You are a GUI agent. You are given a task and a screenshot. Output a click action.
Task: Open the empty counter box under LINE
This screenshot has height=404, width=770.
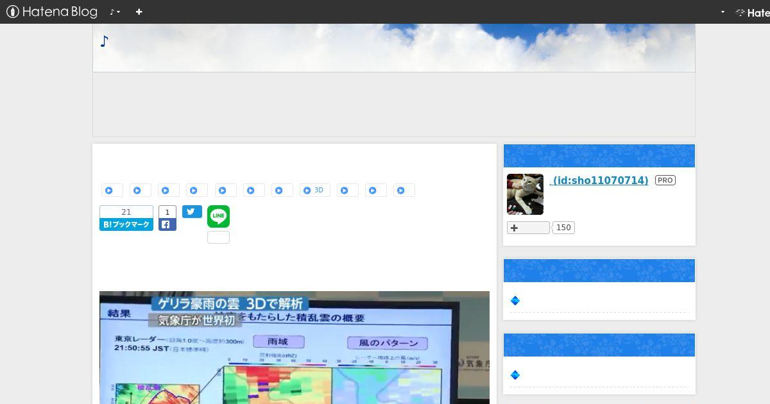(x=218, y=237)
